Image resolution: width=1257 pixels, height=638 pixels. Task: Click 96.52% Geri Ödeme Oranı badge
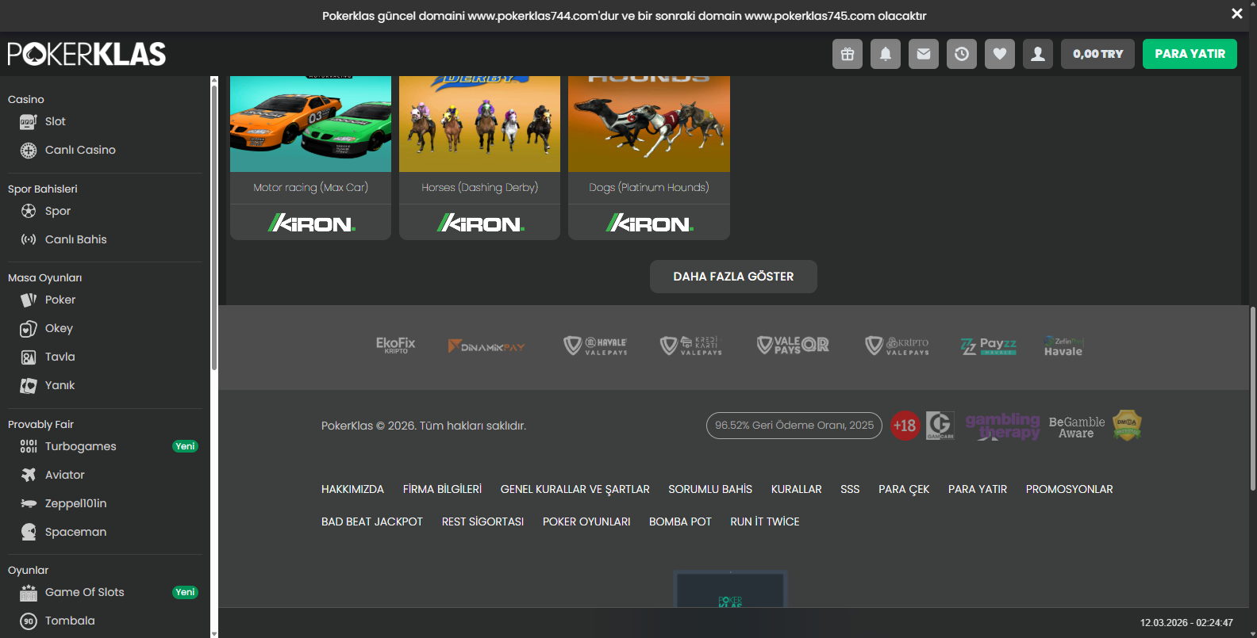(x=794, y=426)
